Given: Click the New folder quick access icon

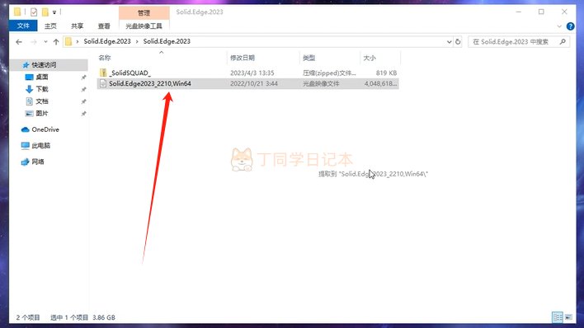Looking at the screenshot, I should point(45,12).
